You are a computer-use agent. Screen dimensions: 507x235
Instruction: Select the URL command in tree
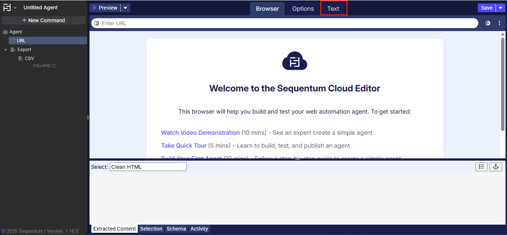48,41
